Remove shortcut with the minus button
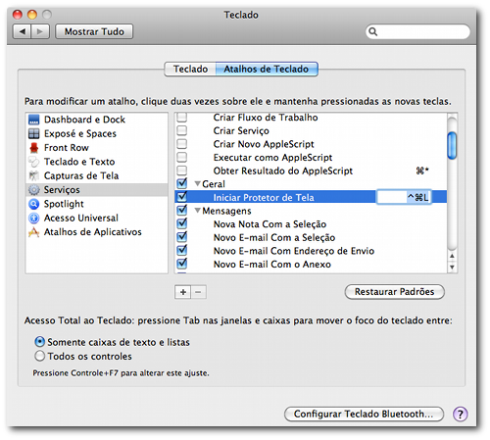 (199, 292)
